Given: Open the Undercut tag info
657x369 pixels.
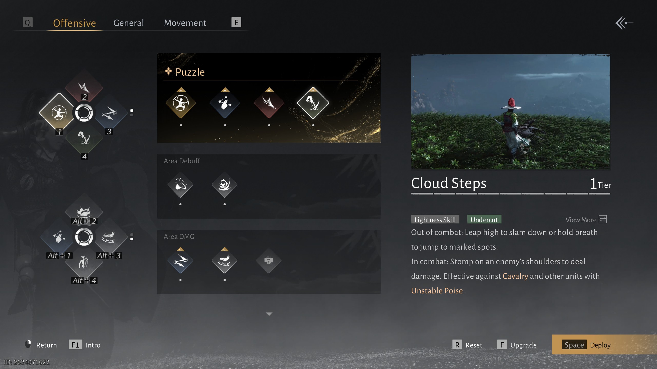Looking at the screenshot, I should coord(484,220).
